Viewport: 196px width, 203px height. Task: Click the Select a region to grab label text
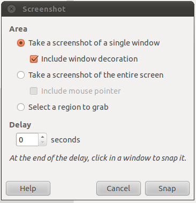pos(69,107)
